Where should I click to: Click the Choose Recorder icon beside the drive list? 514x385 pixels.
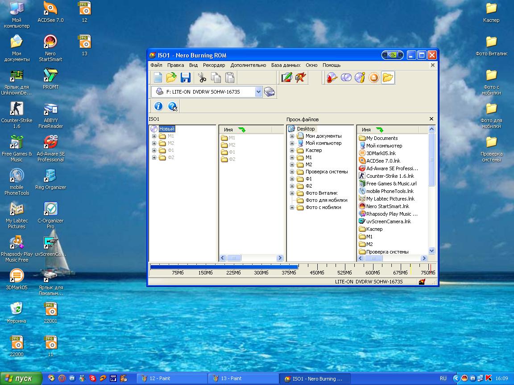click(x=269, y=92)
